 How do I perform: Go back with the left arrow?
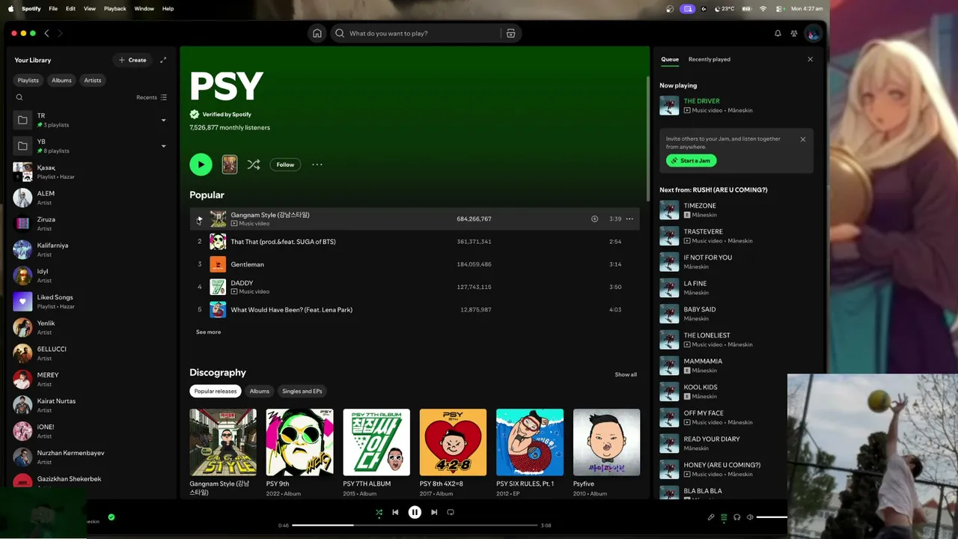[46, 33]
